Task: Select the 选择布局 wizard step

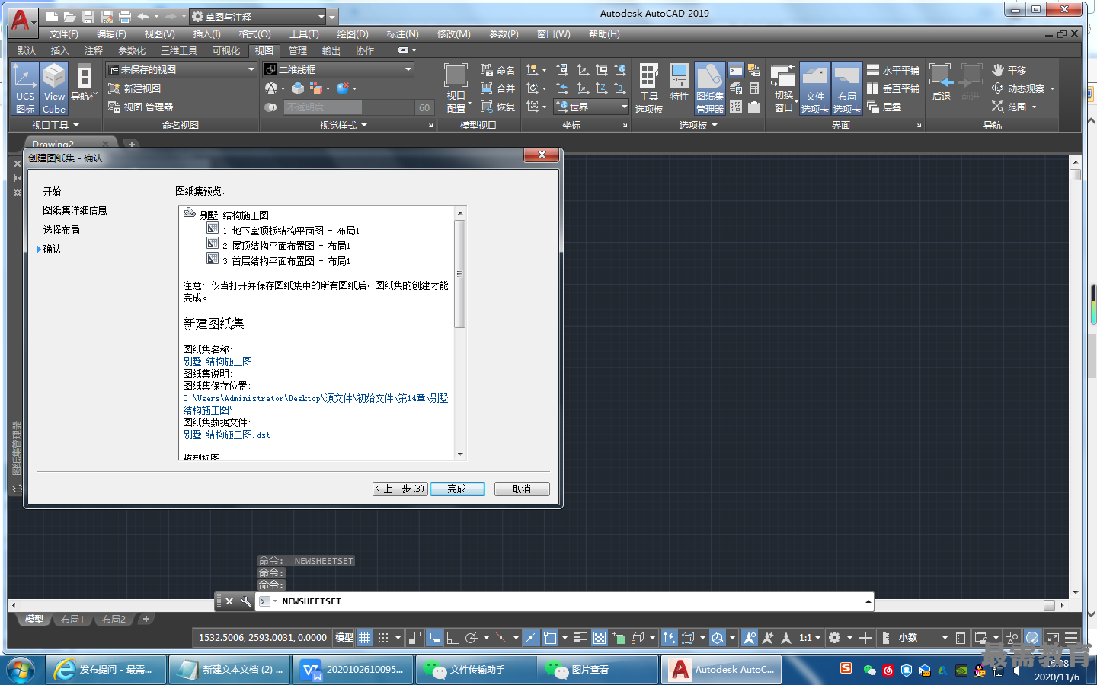Action: click(61, 230)
